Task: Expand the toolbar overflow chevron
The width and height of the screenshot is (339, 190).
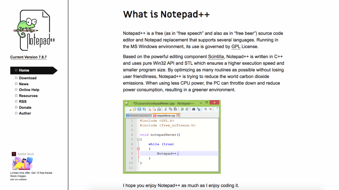Action: tap(217, 108)
